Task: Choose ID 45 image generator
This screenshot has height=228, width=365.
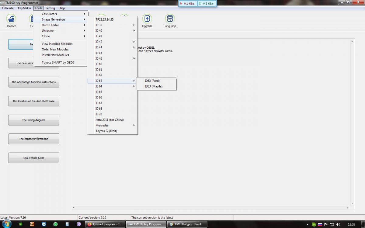Action: (x=112, y=53)
